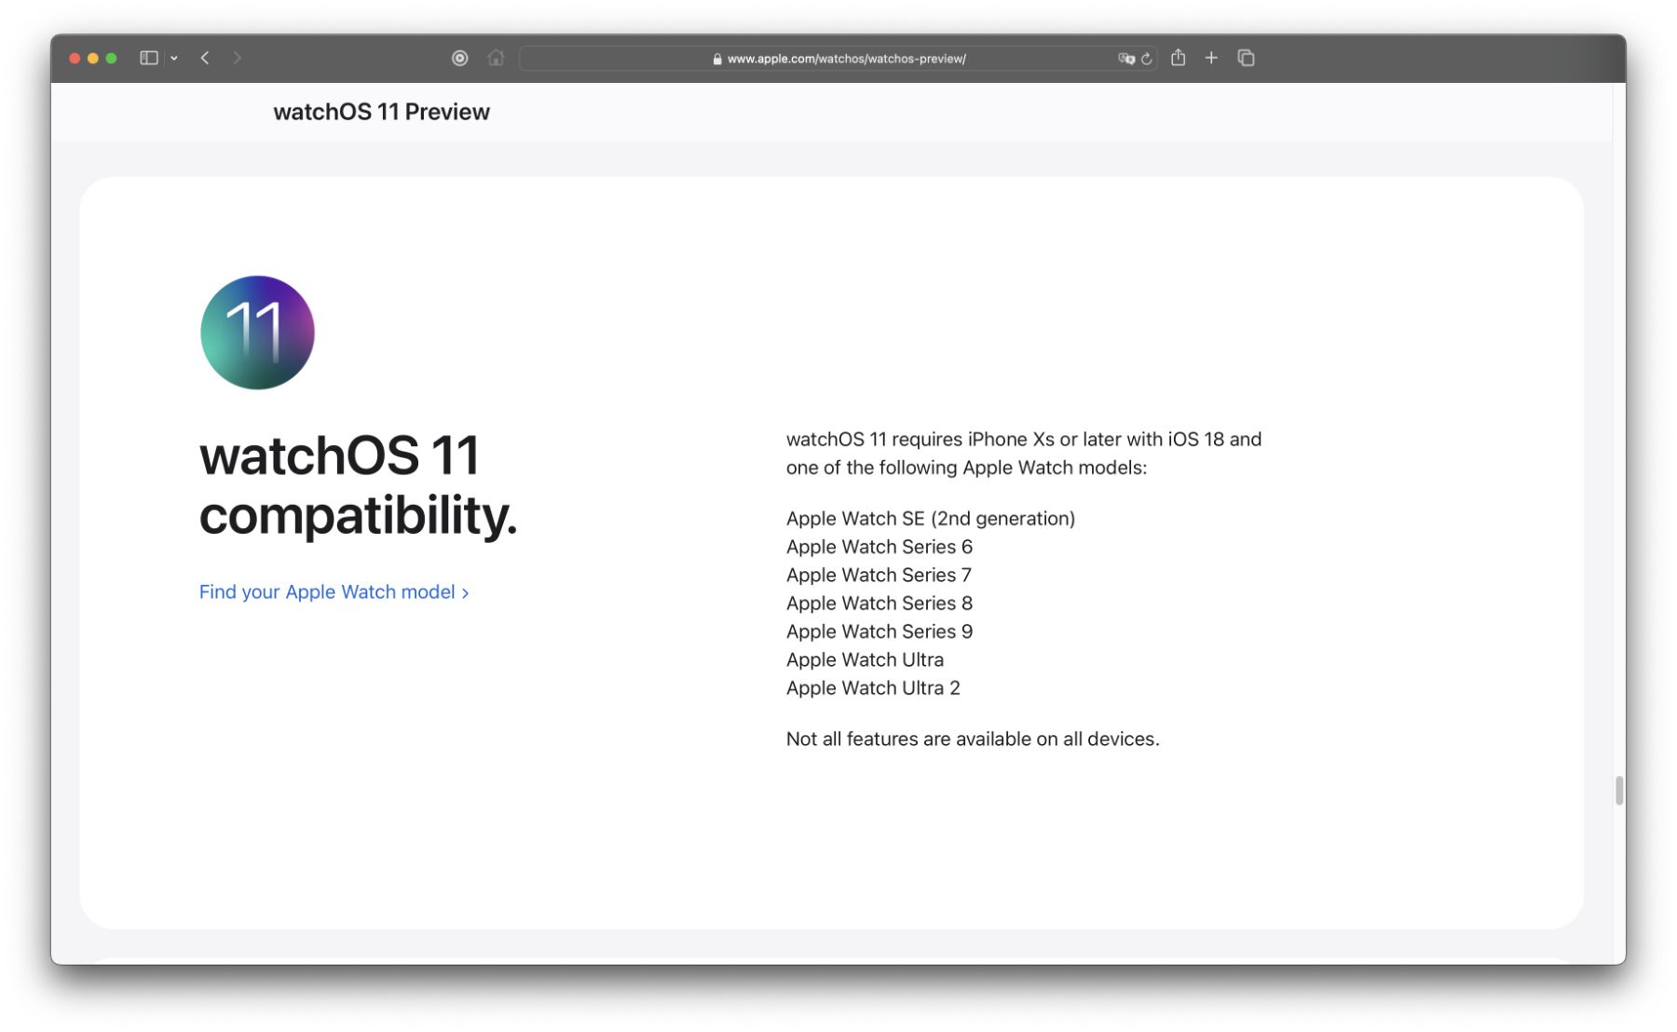
Task: Reload the current page
Action: coord(1147,59)
